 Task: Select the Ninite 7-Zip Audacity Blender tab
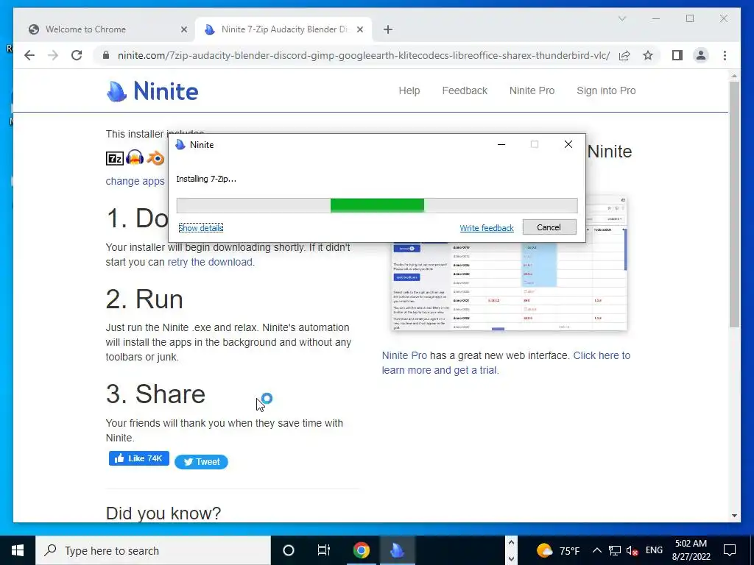coord(283,29)
